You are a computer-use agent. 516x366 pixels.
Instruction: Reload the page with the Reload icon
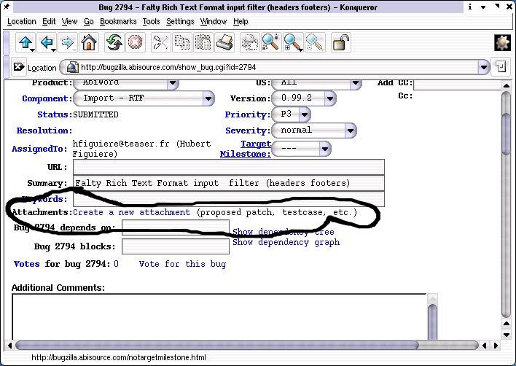[114, 43]
